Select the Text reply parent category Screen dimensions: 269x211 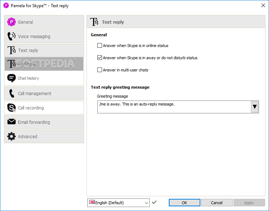tap(44, 50)
